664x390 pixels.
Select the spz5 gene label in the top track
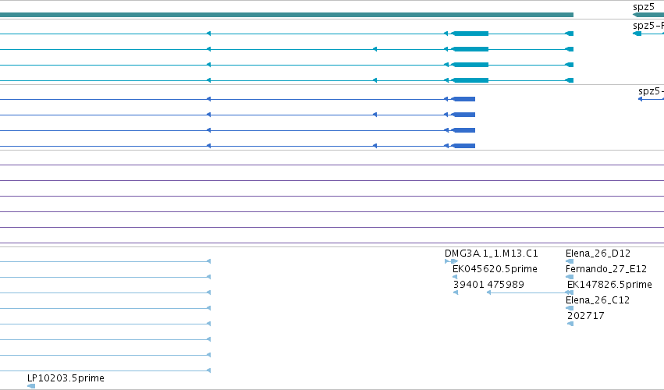643,7
